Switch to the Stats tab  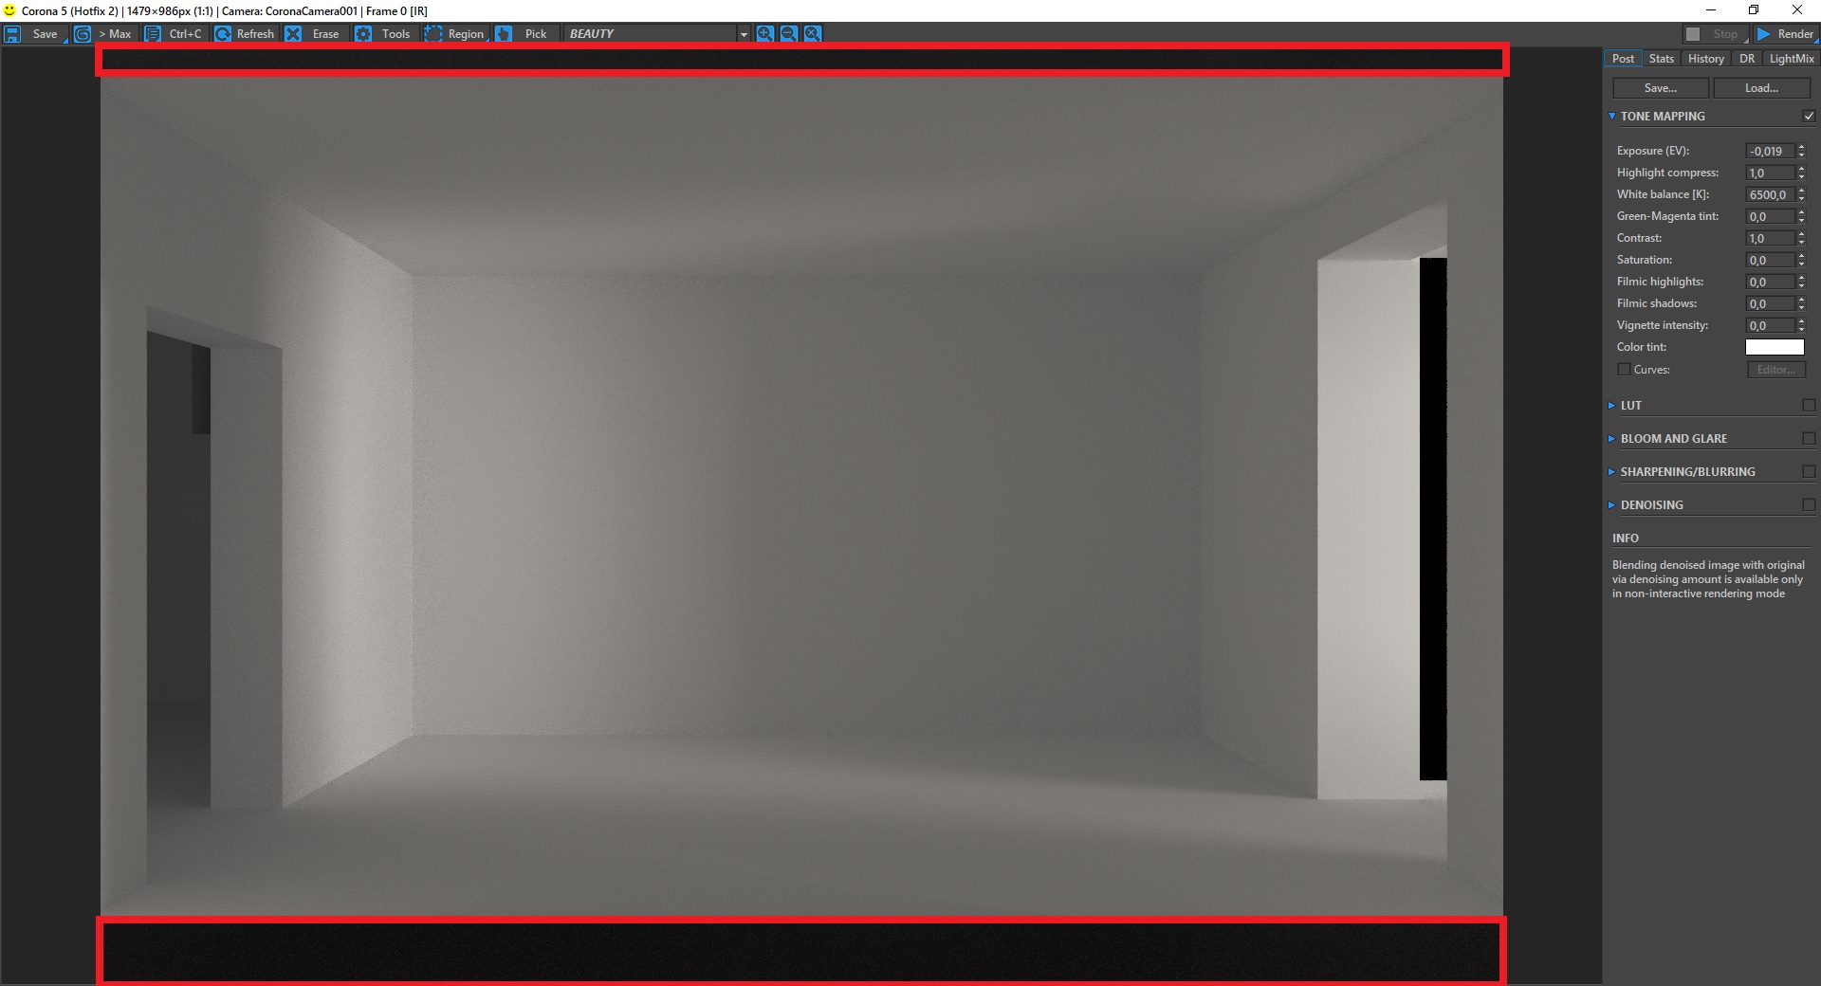[x=1661, y=59]
